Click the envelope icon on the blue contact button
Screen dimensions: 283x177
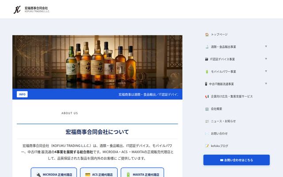[x=222, y=160]
